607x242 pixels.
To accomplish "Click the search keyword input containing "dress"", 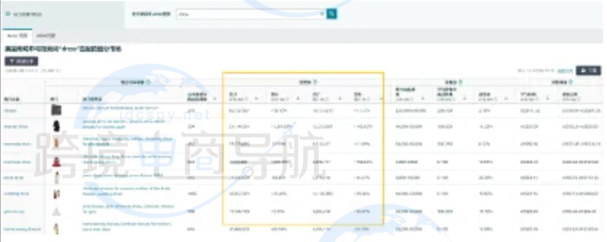I will pyautogui.click(x=251, y=14).
